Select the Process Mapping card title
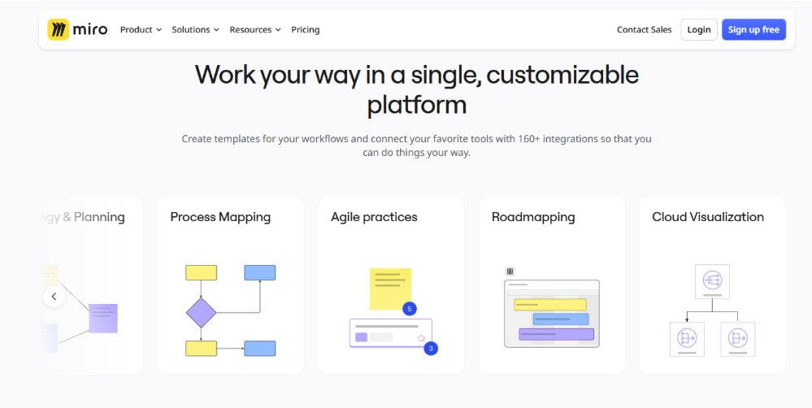The image size is (812, 408). [220, 217]
